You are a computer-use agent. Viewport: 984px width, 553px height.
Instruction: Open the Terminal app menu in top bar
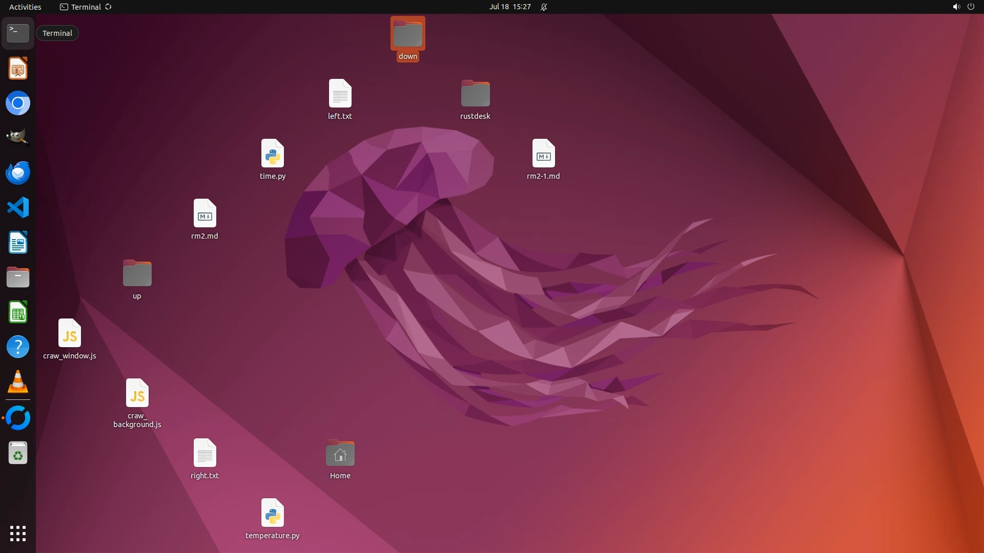(86, 7)
